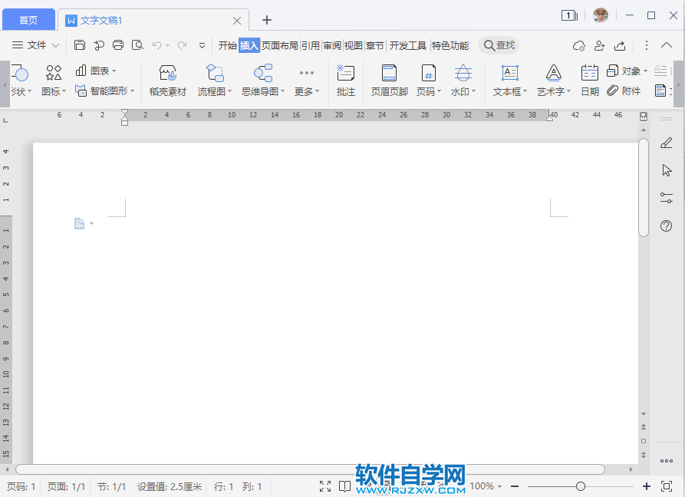Insert a 稻壳素材 material element
685x497 pixels.
[167, 80]
